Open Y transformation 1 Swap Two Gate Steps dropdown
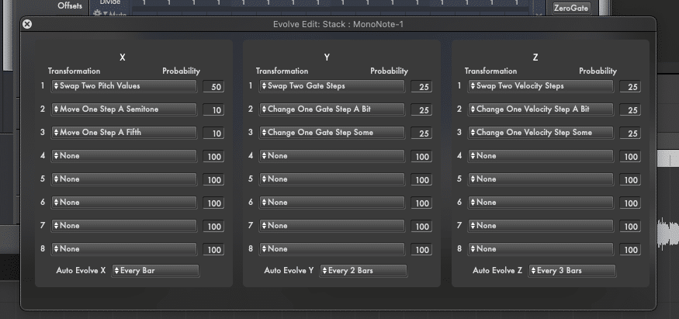This screenshot has height=319, width=679. coord(332,85)
